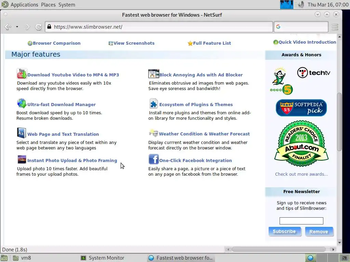Click the green play icon for video introduction
This screenshot has height=262, width=350.
(x=276, y=42)
